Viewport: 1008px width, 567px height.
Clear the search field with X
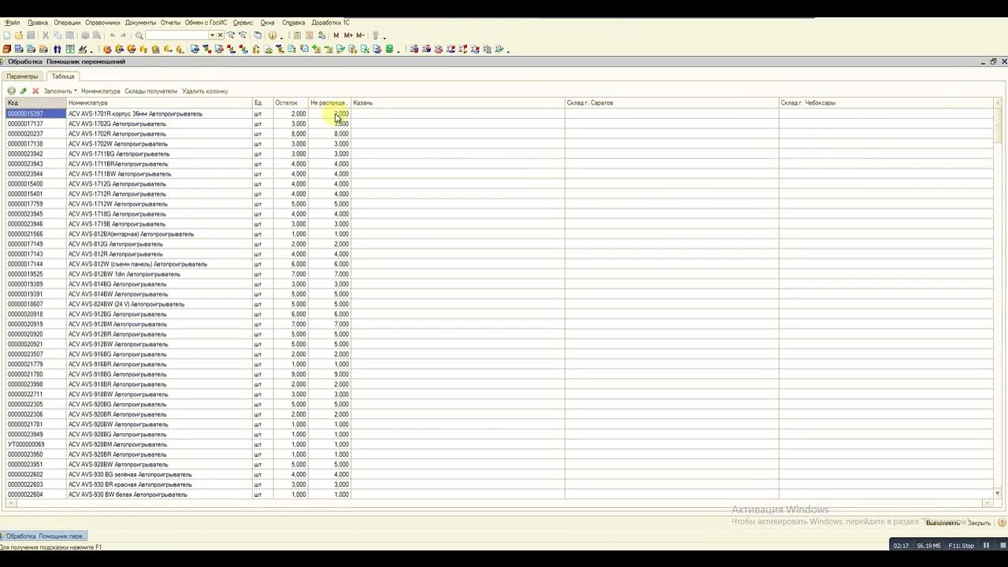click(220, 35)
